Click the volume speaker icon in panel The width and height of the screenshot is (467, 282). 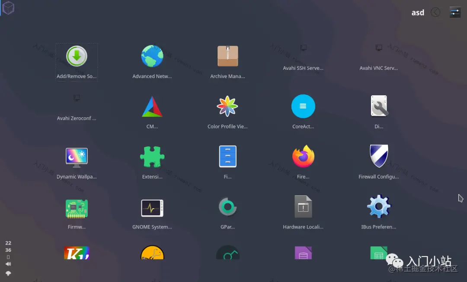coord(8,264)
